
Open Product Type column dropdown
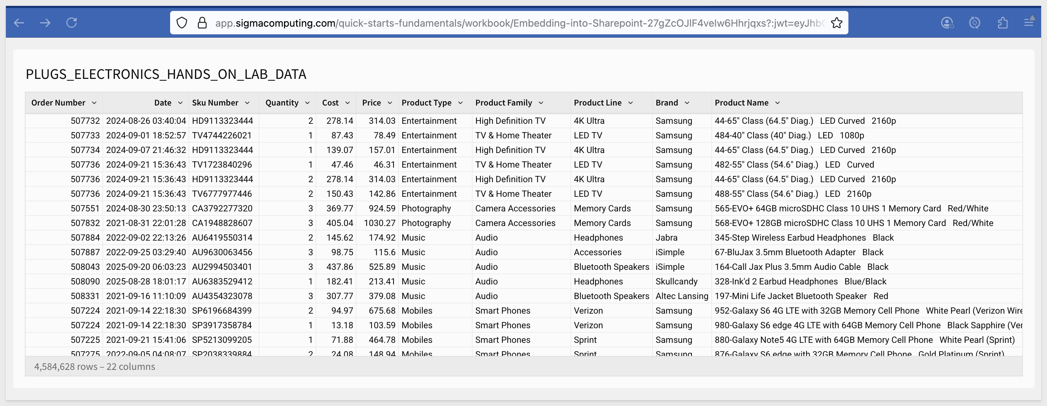460,103
